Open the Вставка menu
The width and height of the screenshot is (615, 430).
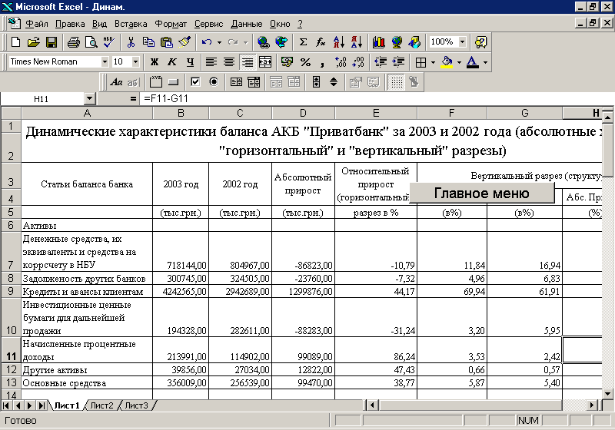[x=131, y=24]
